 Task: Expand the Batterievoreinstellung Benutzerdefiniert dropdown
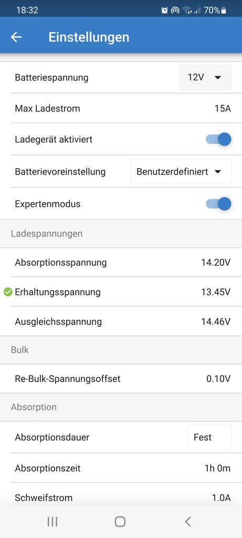(x=181, y=172)
